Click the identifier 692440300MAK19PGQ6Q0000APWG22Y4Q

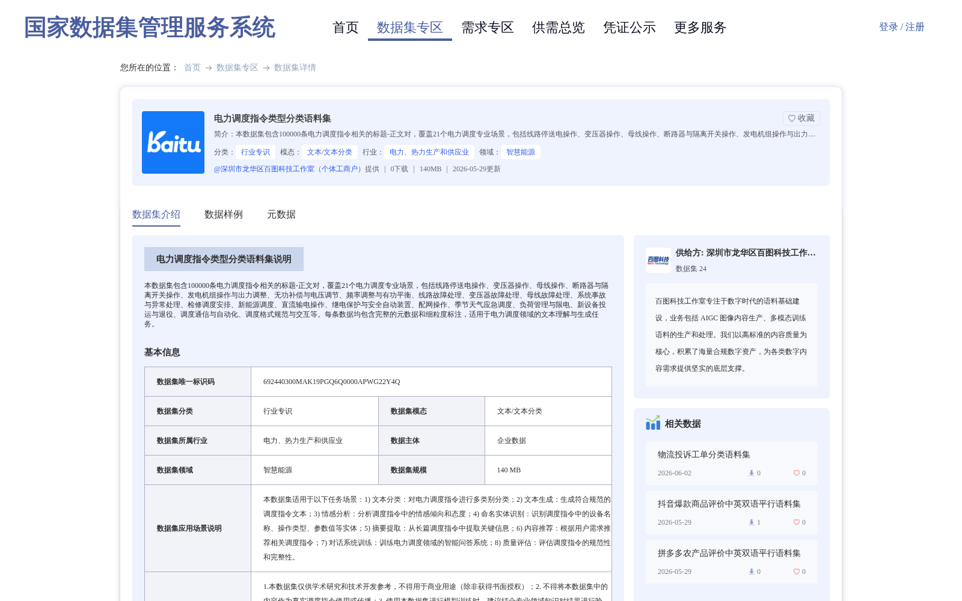(x=332, y=382)
